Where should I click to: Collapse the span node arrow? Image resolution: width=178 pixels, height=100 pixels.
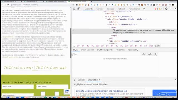[x=110, y=27]
